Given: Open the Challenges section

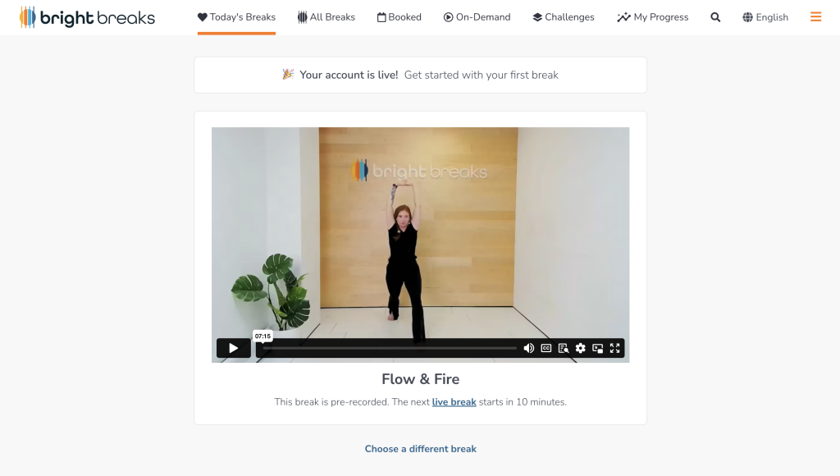Looking at the screenshot, I should (x=563, y=17).
